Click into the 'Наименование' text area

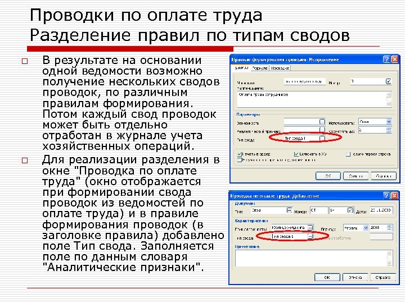tap(312, 99)
